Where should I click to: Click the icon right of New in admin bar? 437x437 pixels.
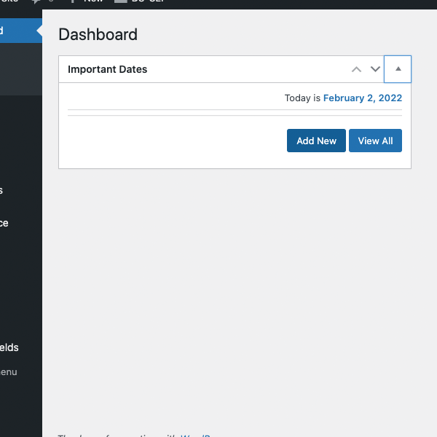120,1
